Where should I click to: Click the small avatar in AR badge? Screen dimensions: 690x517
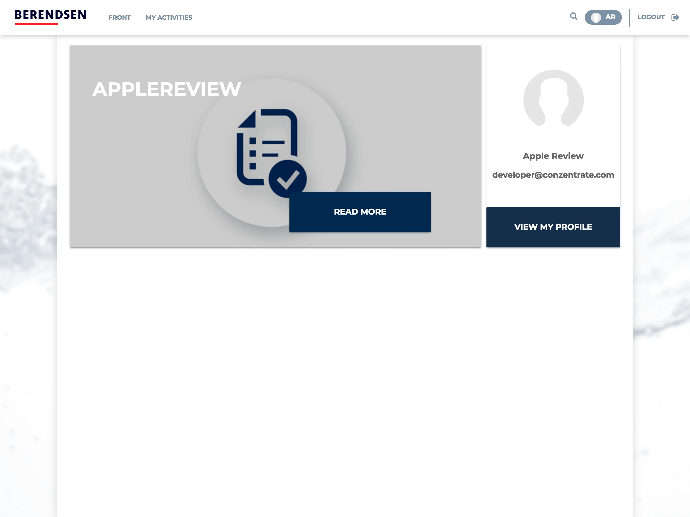pyautogui.click(x=596, y=17)
